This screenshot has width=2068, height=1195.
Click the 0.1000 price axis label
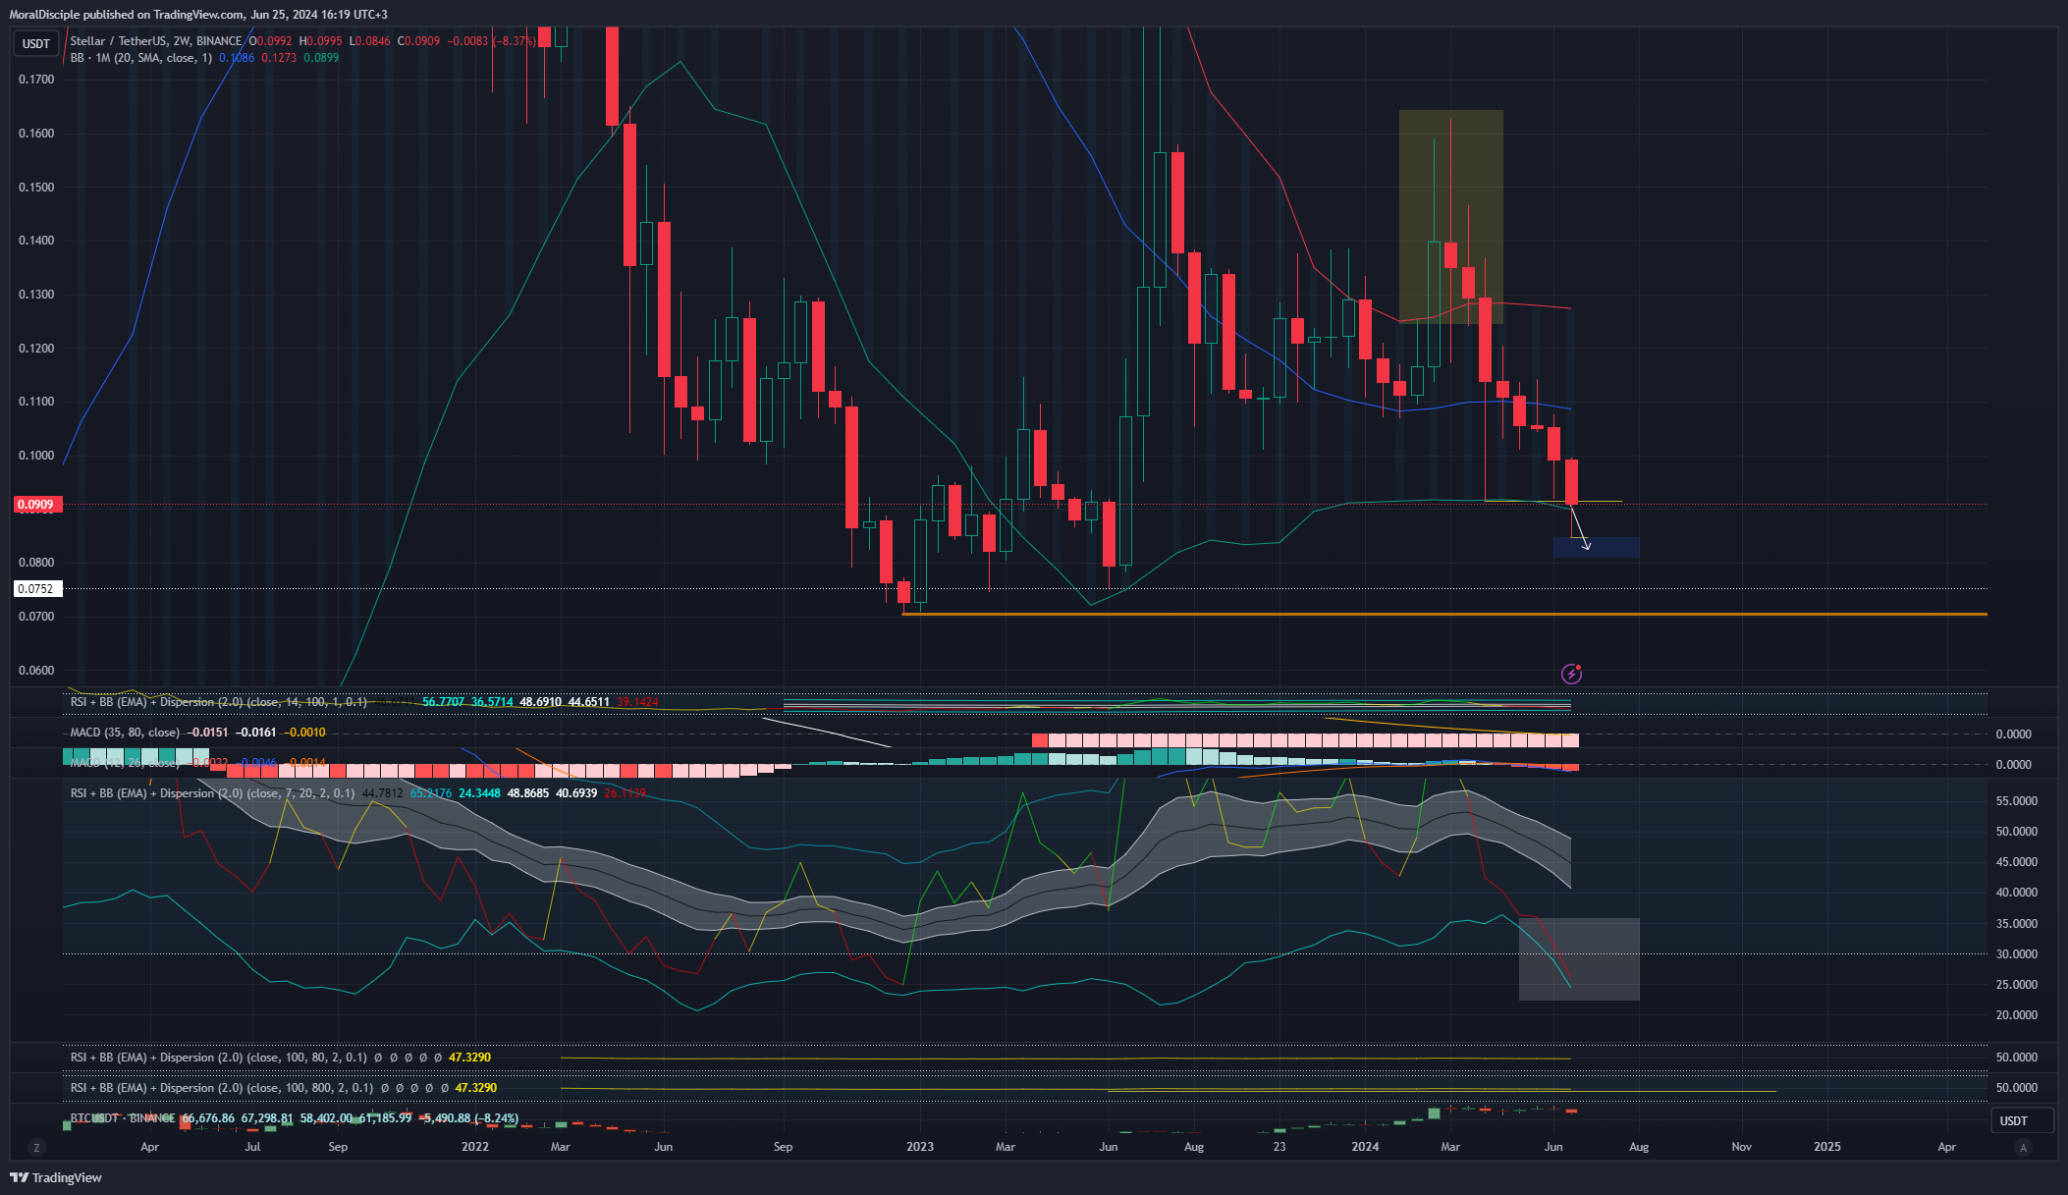pyautogui.click(x=36, y=456)
